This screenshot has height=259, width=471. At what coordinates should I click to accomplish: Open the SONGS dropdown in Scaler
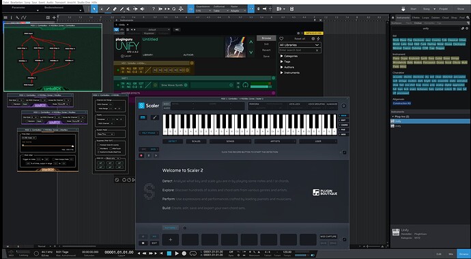pyautogui.click(x=230, y=141)
